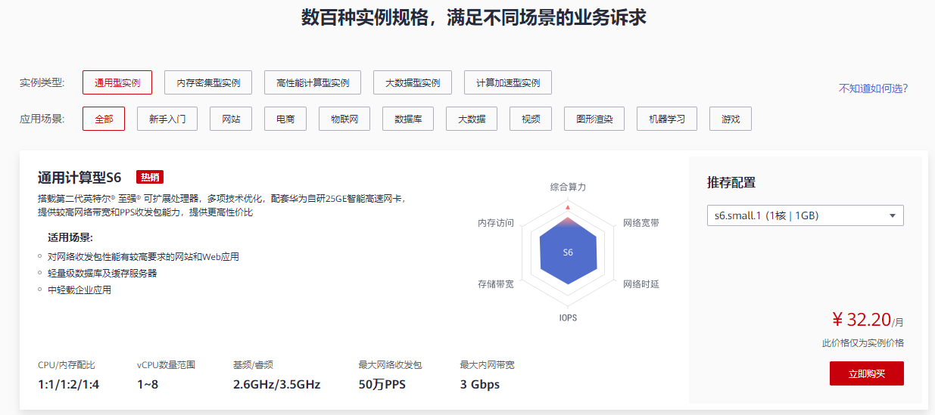Select the 计算加速型实例 instance type
This screenshot has width=935, height=415.
[508, 82]
